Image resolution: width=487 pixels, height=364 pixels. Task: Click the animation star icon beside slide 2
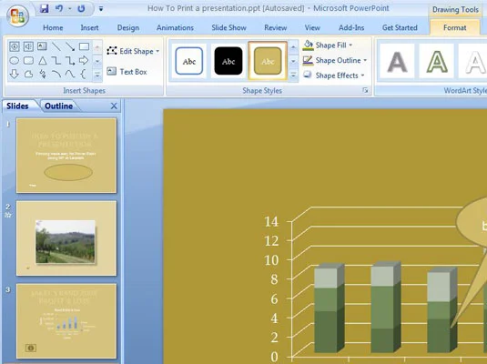(8, 215)
